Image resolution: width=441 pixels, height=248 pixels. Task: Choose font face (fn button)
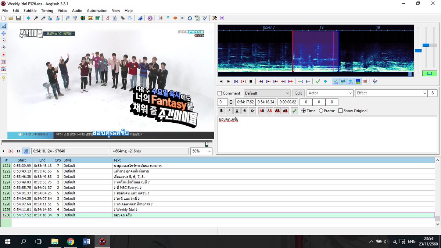[x=252, y=111]
